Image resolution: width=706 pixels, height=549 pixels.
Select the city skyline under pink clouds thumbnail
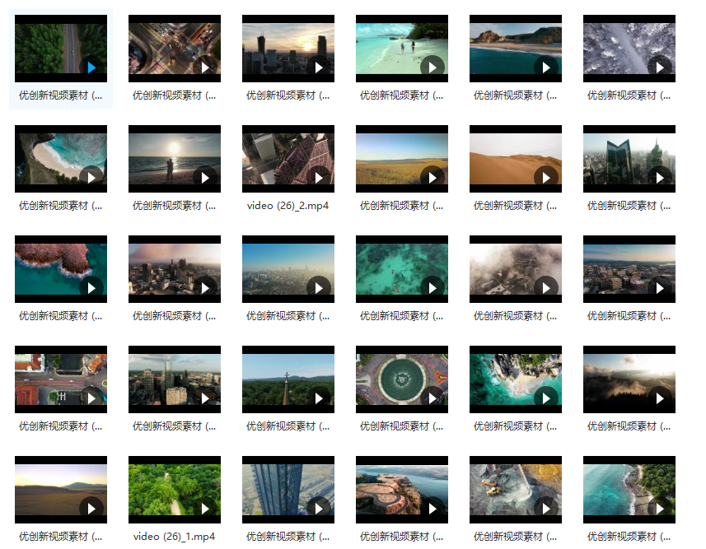tap(175, 269)
